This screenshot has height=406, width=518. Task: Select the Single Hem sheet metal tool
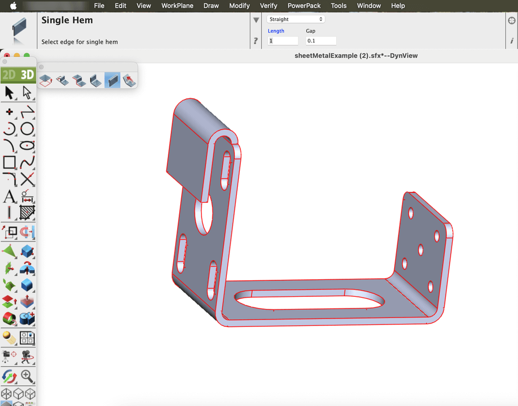click(112, 80)
